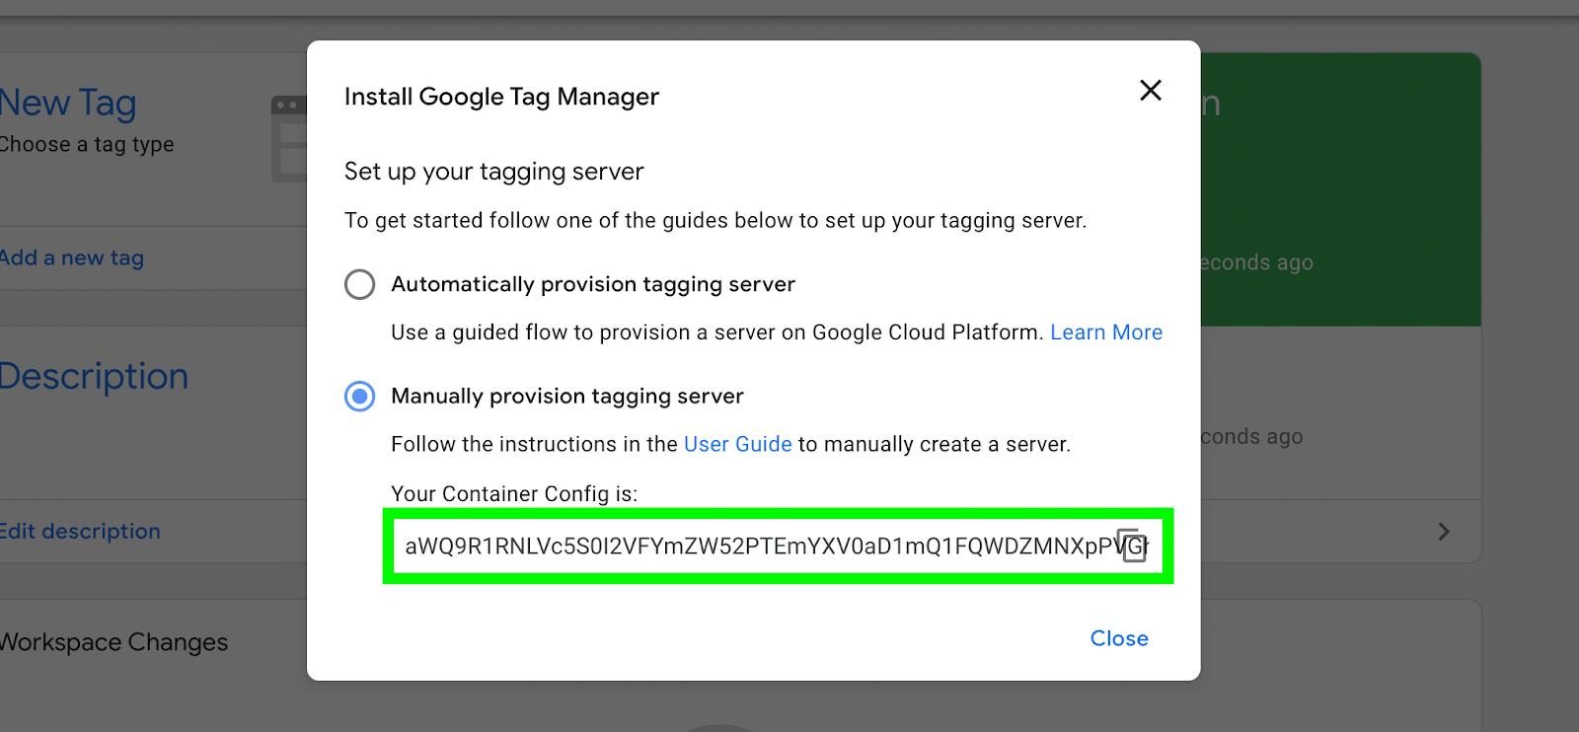
Task: Click the New Tag heading
Action: tap(67, 103)
